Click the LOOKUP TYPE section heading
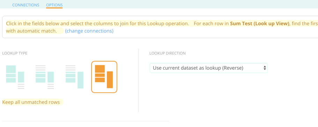This screenshot has height=127, width=318. pos(15,53)
